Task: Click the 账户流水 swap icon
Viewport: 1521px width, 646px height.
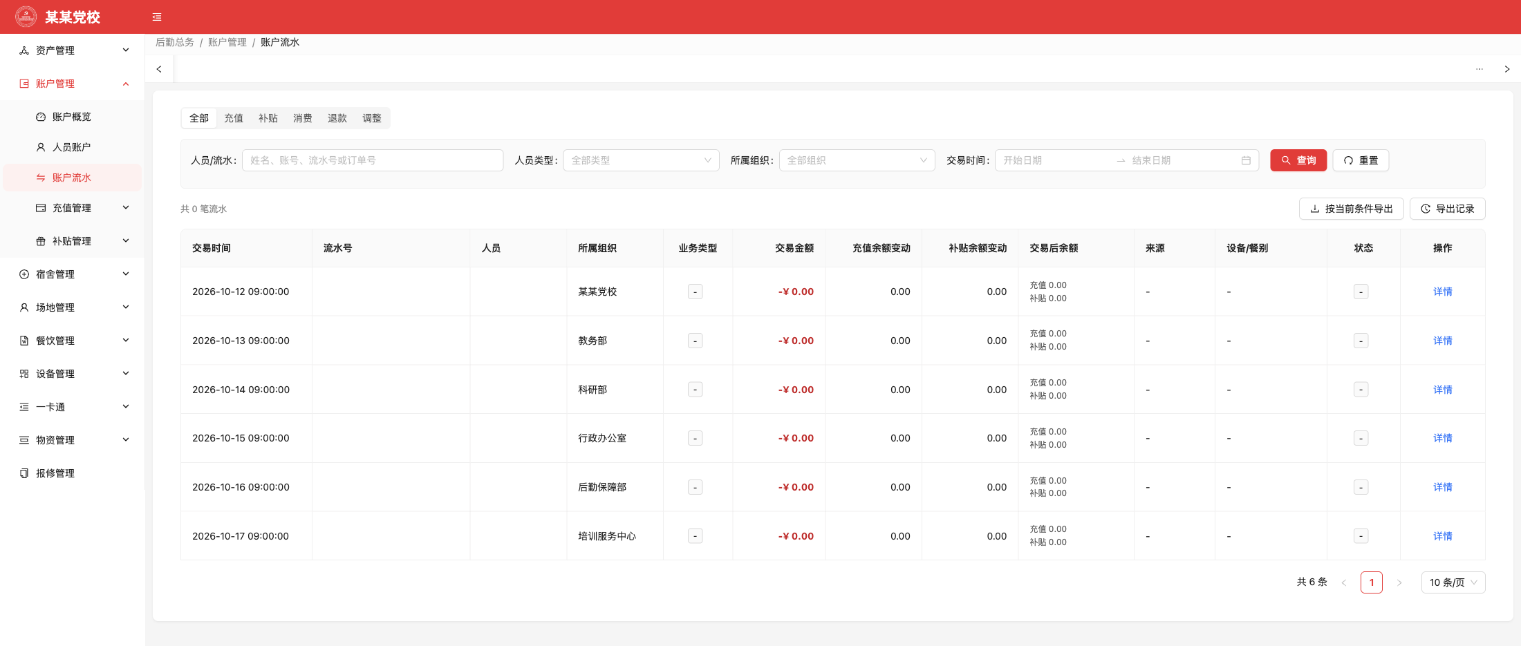Action: (x=41, y=178)
